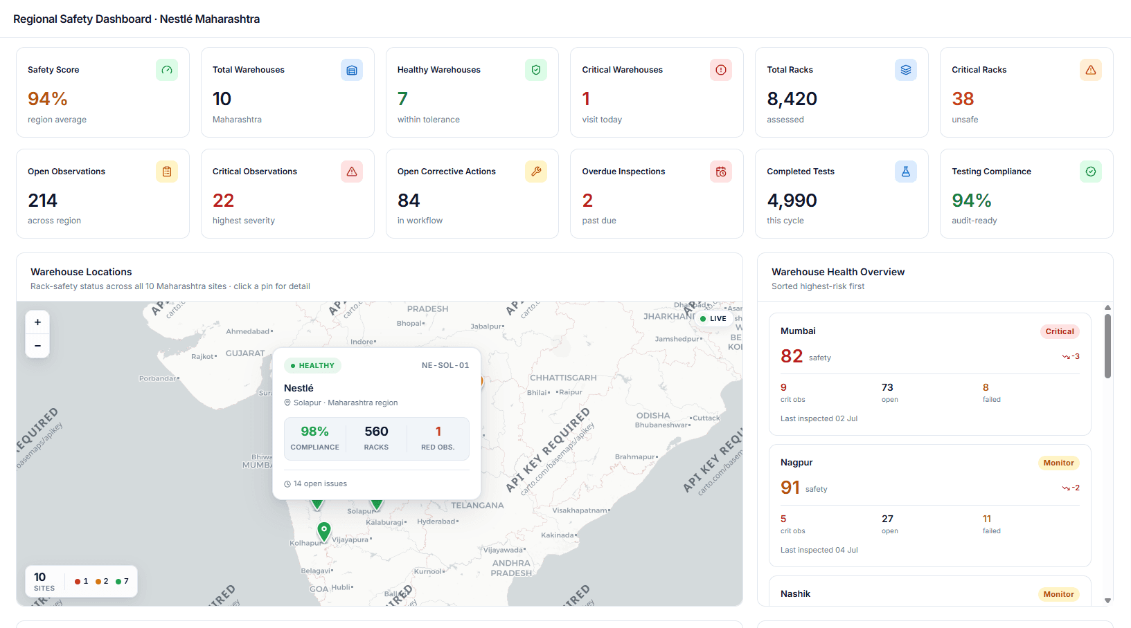This screenshot has height=628, width=1131.
Task: Click Nagpur's 91 safety score
Action: pos(790,488)
